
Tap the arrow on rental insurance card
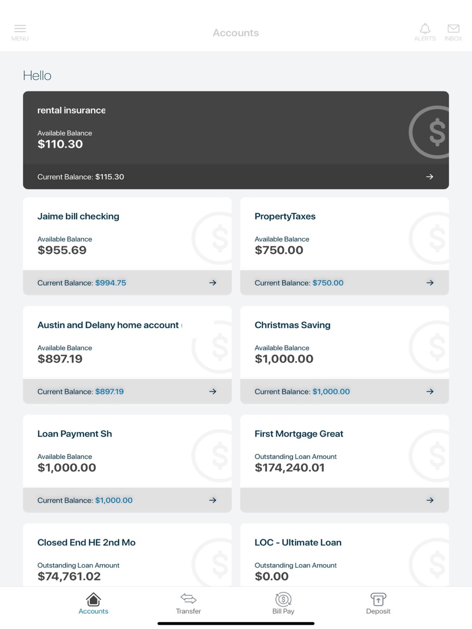[x=430, y=177]
